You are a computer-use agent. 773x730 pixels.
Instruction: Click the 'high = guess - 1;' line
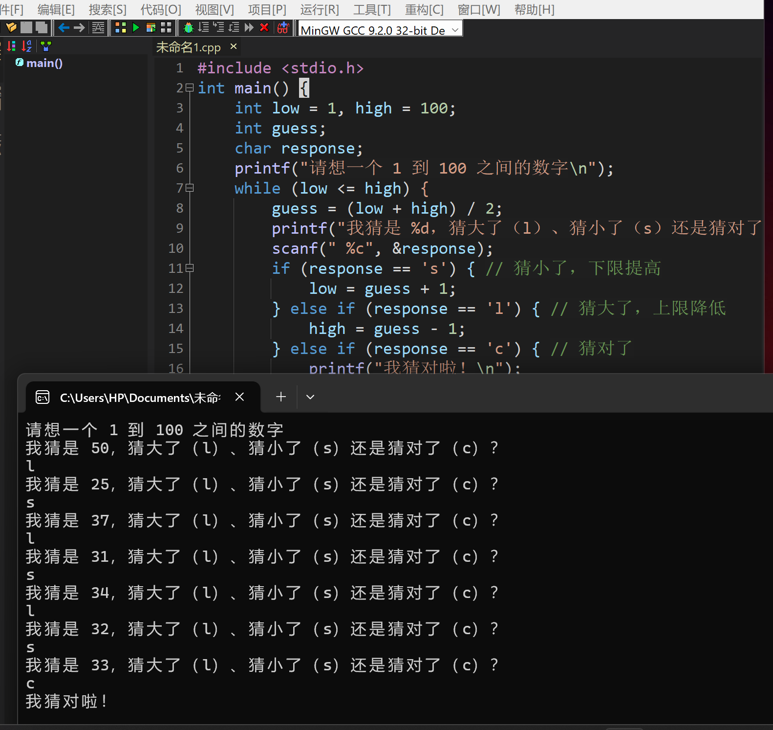coord(386,329)
